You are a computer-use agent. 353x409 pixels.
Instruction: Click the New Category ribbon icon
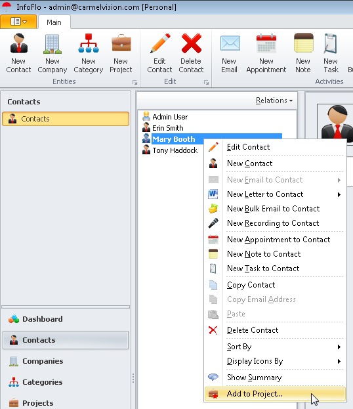pyautogui.click(x=89, y=43)
